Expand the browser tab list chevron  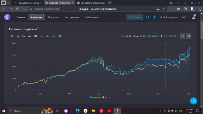pyautogui.click(x=9, y=3)
